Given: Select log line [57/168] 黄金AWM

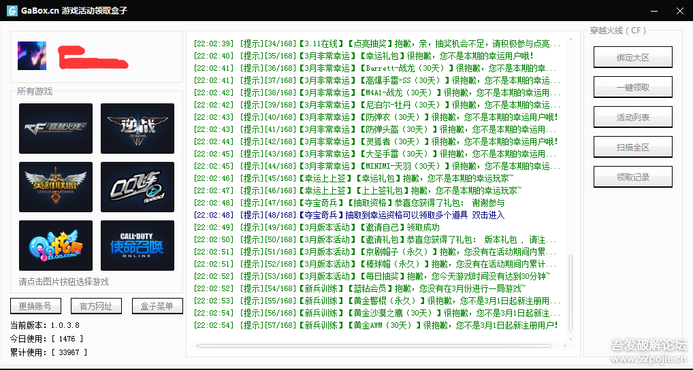Looking at the screenshot, I should pos(376,325).
